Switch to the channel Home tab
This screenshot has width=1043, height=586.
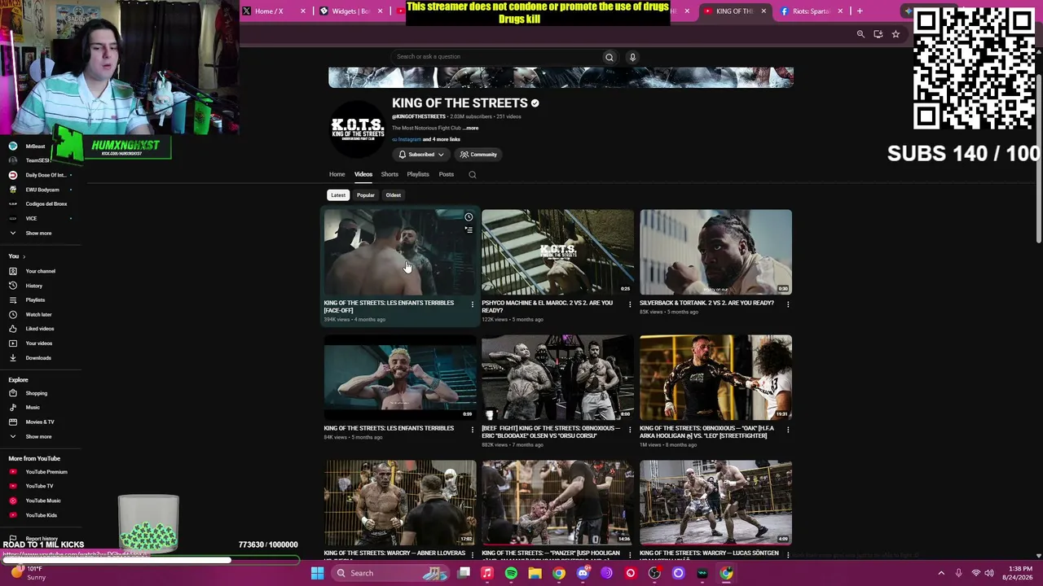point(337,174)
